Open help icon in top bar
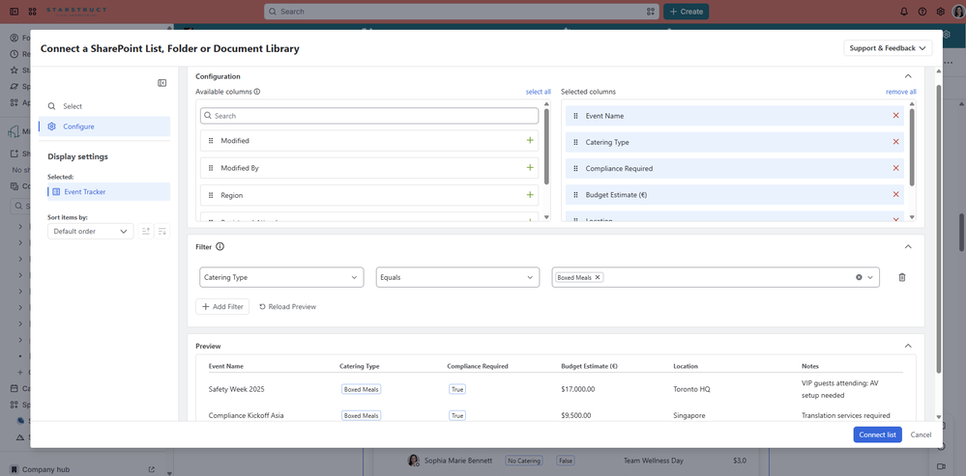Image resolution: width=966 pixels, height=476 pixels. [x=922, y=11]
